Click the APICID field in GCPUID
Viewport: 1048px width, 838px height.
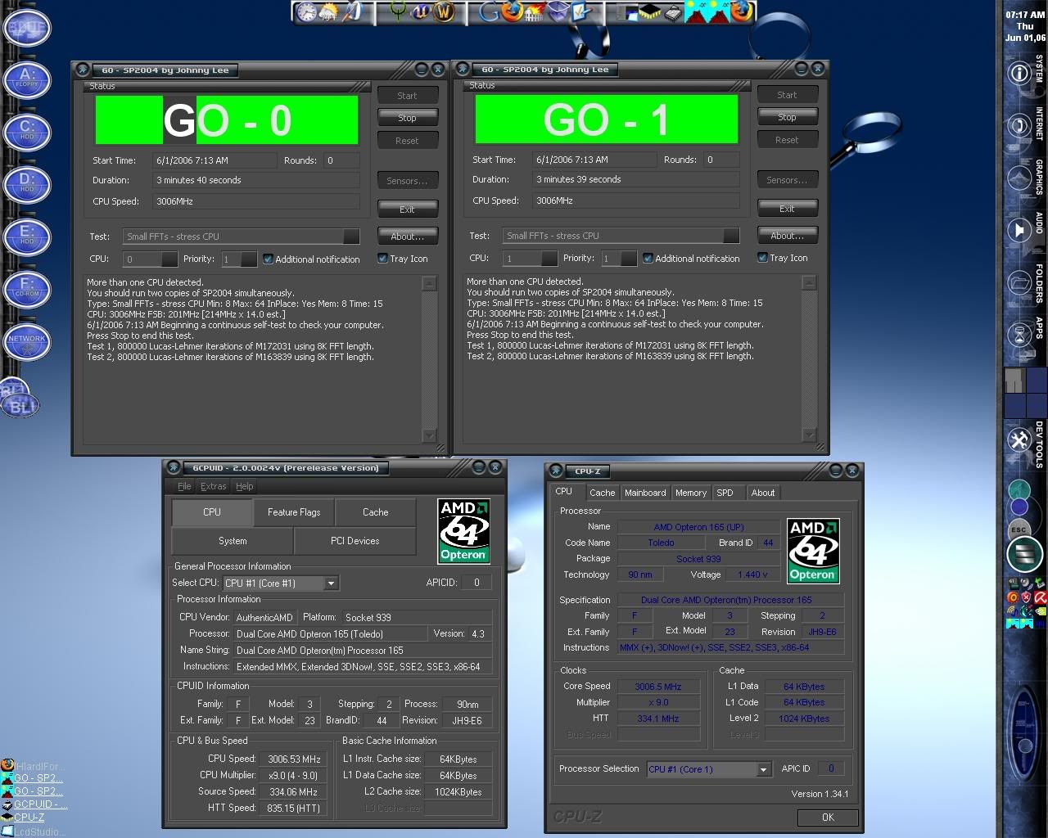[477, 583]
